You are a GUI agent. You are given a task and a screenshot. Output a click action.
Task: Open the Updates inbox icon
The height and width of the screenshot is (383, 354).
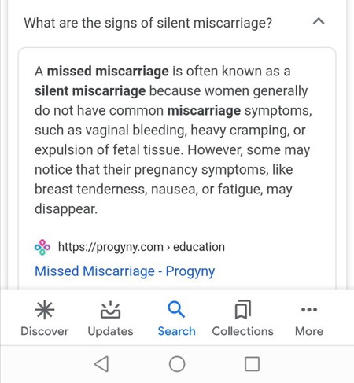[x=111, y=310]
